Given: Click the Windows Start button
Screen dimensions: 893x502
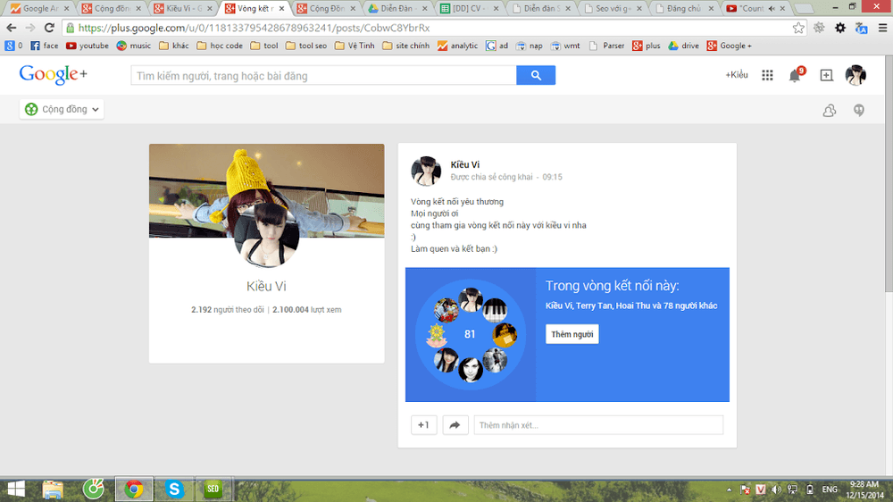Looking at the screenshot, I should (x=15, y=489).
